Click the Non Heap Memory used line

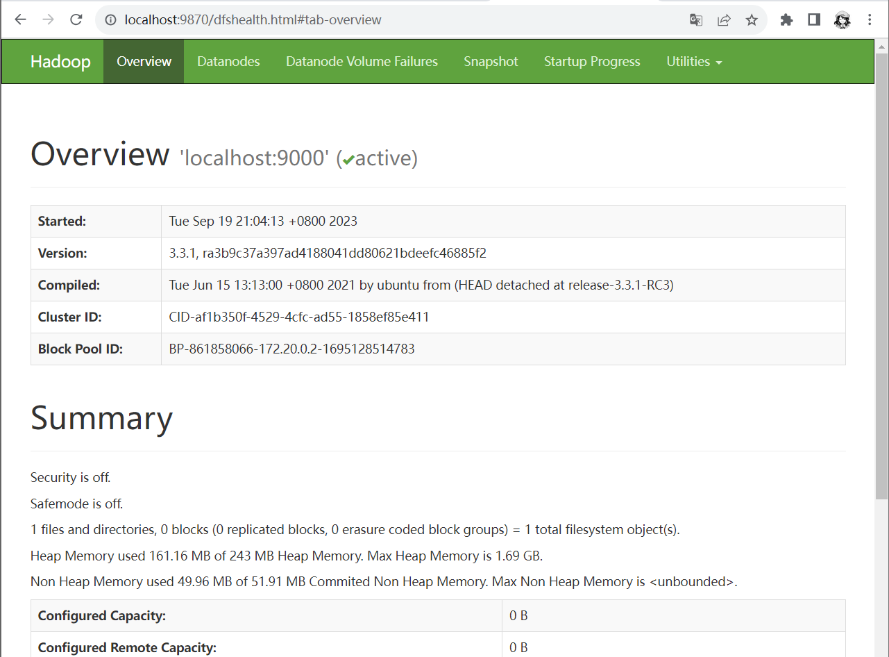(x=384, y=582)
